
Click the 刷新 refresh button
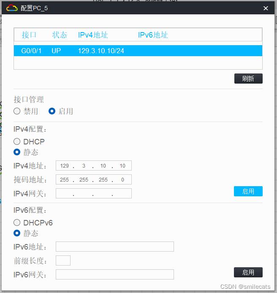click(x=248, y=79)
